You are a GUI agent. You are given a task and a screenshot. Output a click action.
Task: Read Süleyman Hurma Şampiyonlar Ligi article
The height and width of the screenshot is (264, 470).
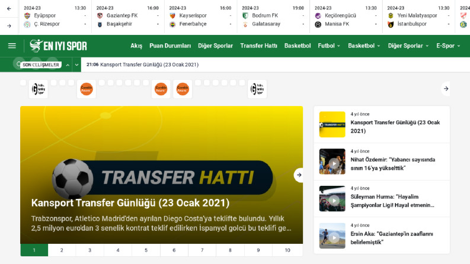coord(392,201)
